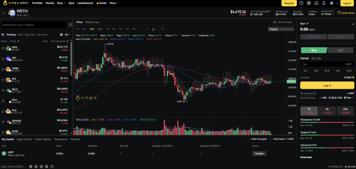Go to the Leaderboard page

pos(85,3)
